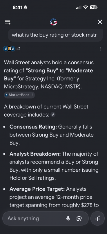The height and width of the screenshot is (234, 107).
Task: Tap the Wi-Fi status icon
Action: pyautogui.click(x=86, y=7)
